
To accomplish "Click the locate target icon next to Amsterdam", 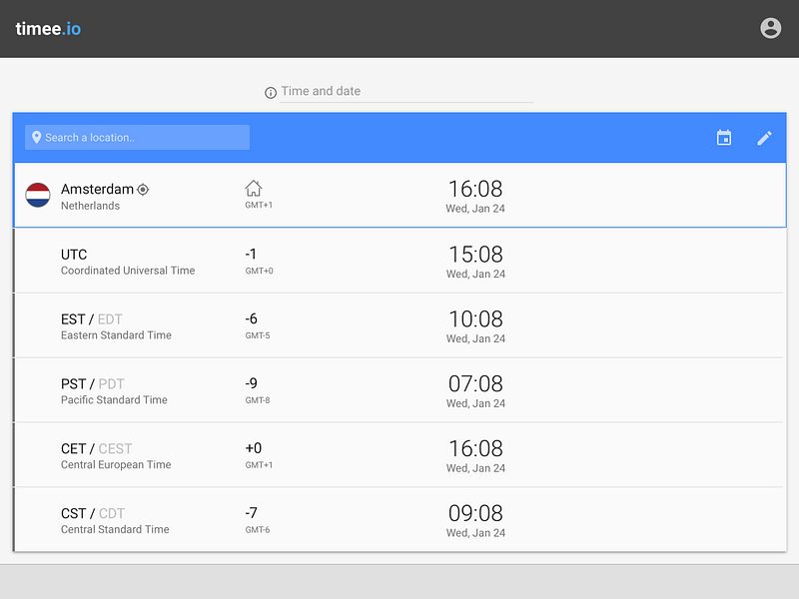I will coord(143,190).
